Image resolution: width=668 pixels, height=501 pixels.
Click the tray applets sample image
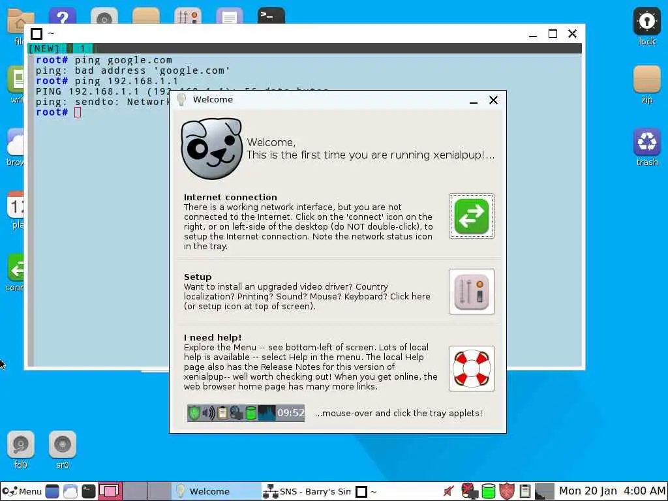(x=246, y=413)
